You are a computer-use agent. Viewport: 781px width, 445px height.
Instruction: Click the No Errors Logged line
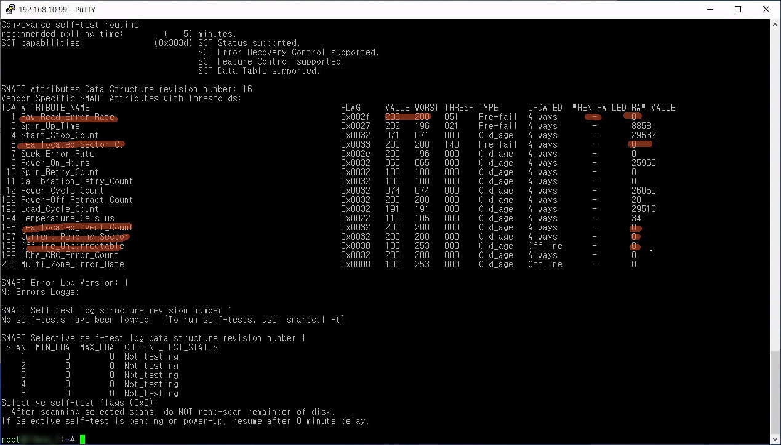coord(41,292)
